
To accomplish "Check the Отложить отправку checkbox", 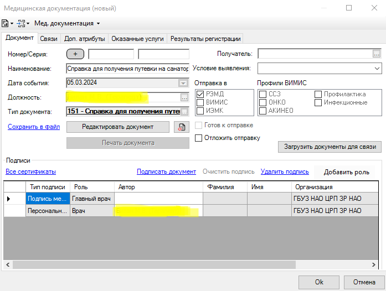I will click(x=199, y=138).
